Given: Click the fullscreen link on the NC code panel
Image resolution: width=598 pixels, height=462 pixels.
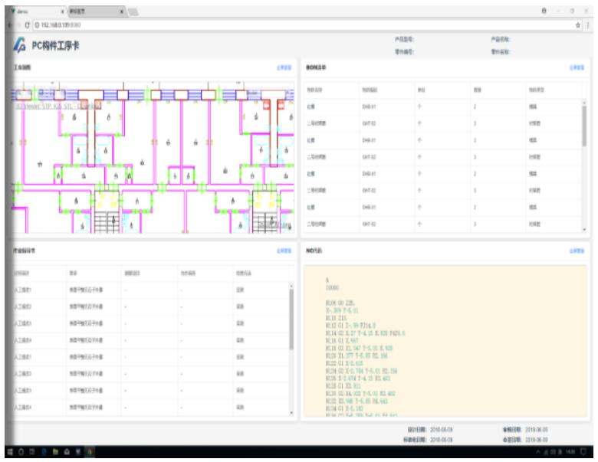Looking at the screenshot, I should tap(576, 251).
